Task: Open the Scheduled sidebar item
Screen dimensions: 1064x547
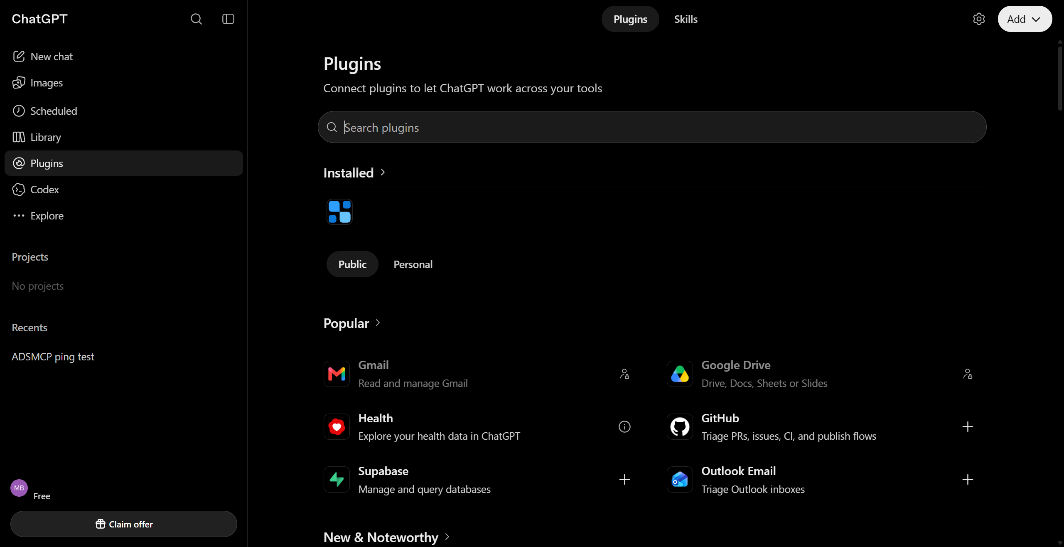Action: coord(124,111)
